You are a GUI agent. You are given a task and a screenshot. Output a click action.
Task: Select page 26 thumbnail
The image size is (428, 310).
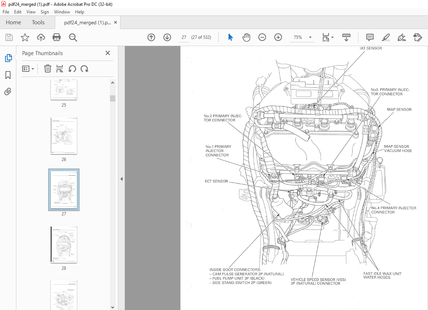(64, 136)
